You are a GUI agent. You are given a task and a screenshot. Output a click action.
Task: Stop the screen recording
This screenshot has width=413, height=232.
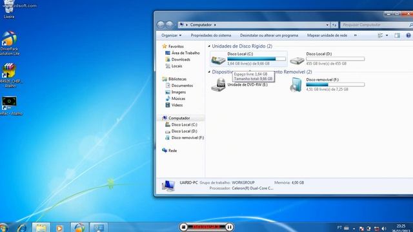tap(183, 227)
